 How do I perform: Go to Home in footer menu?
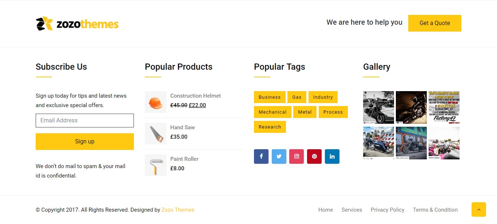[x=326, y=210]
